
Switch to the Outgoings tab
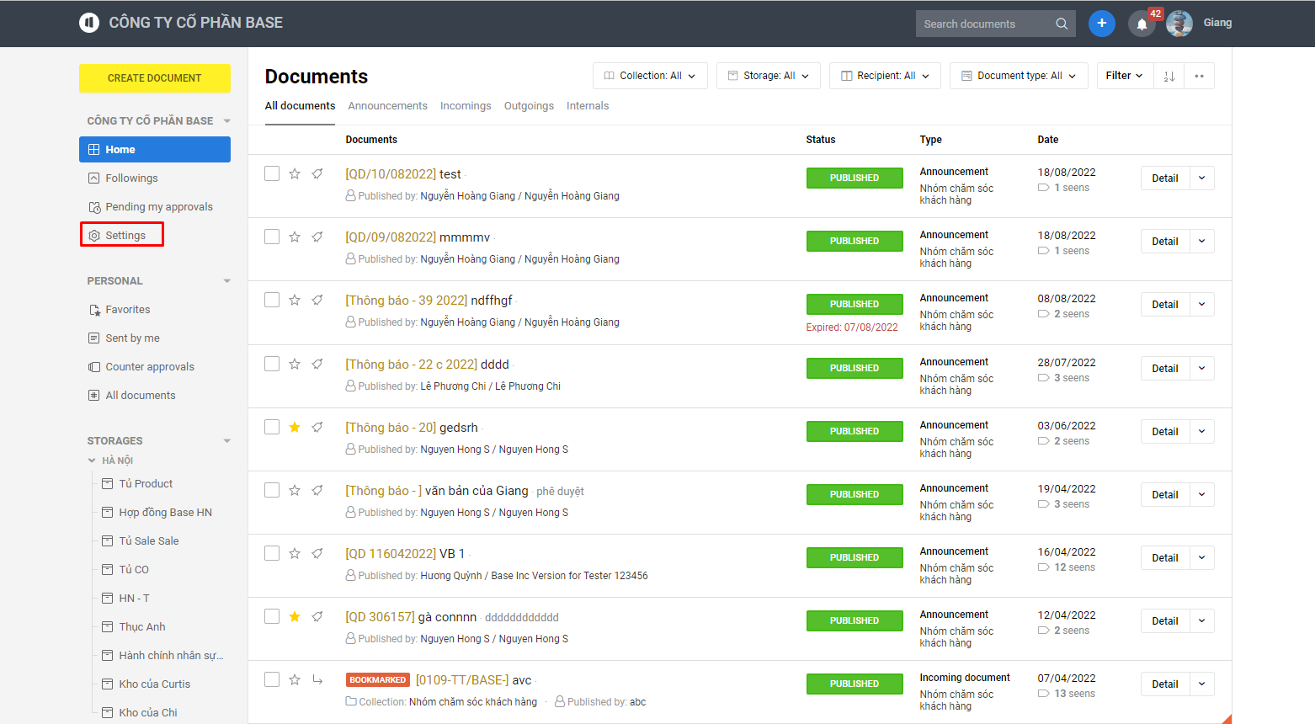pos(529,106)
